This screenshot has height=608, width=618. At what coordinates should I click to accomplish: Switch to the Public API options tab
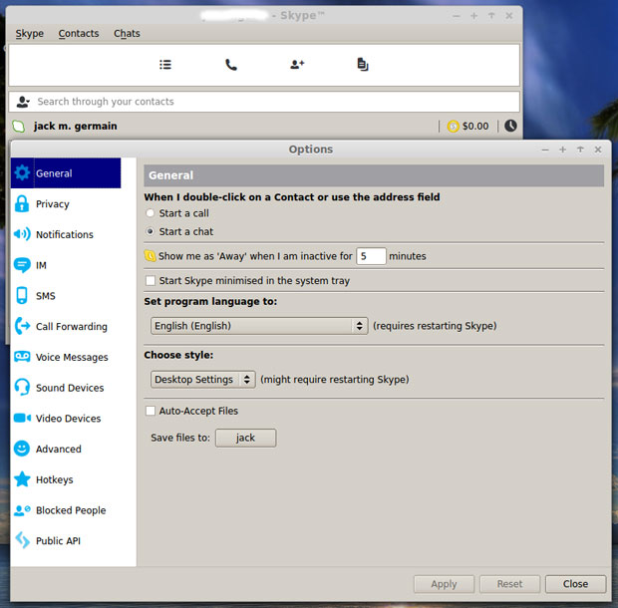[x=66, y=540]
